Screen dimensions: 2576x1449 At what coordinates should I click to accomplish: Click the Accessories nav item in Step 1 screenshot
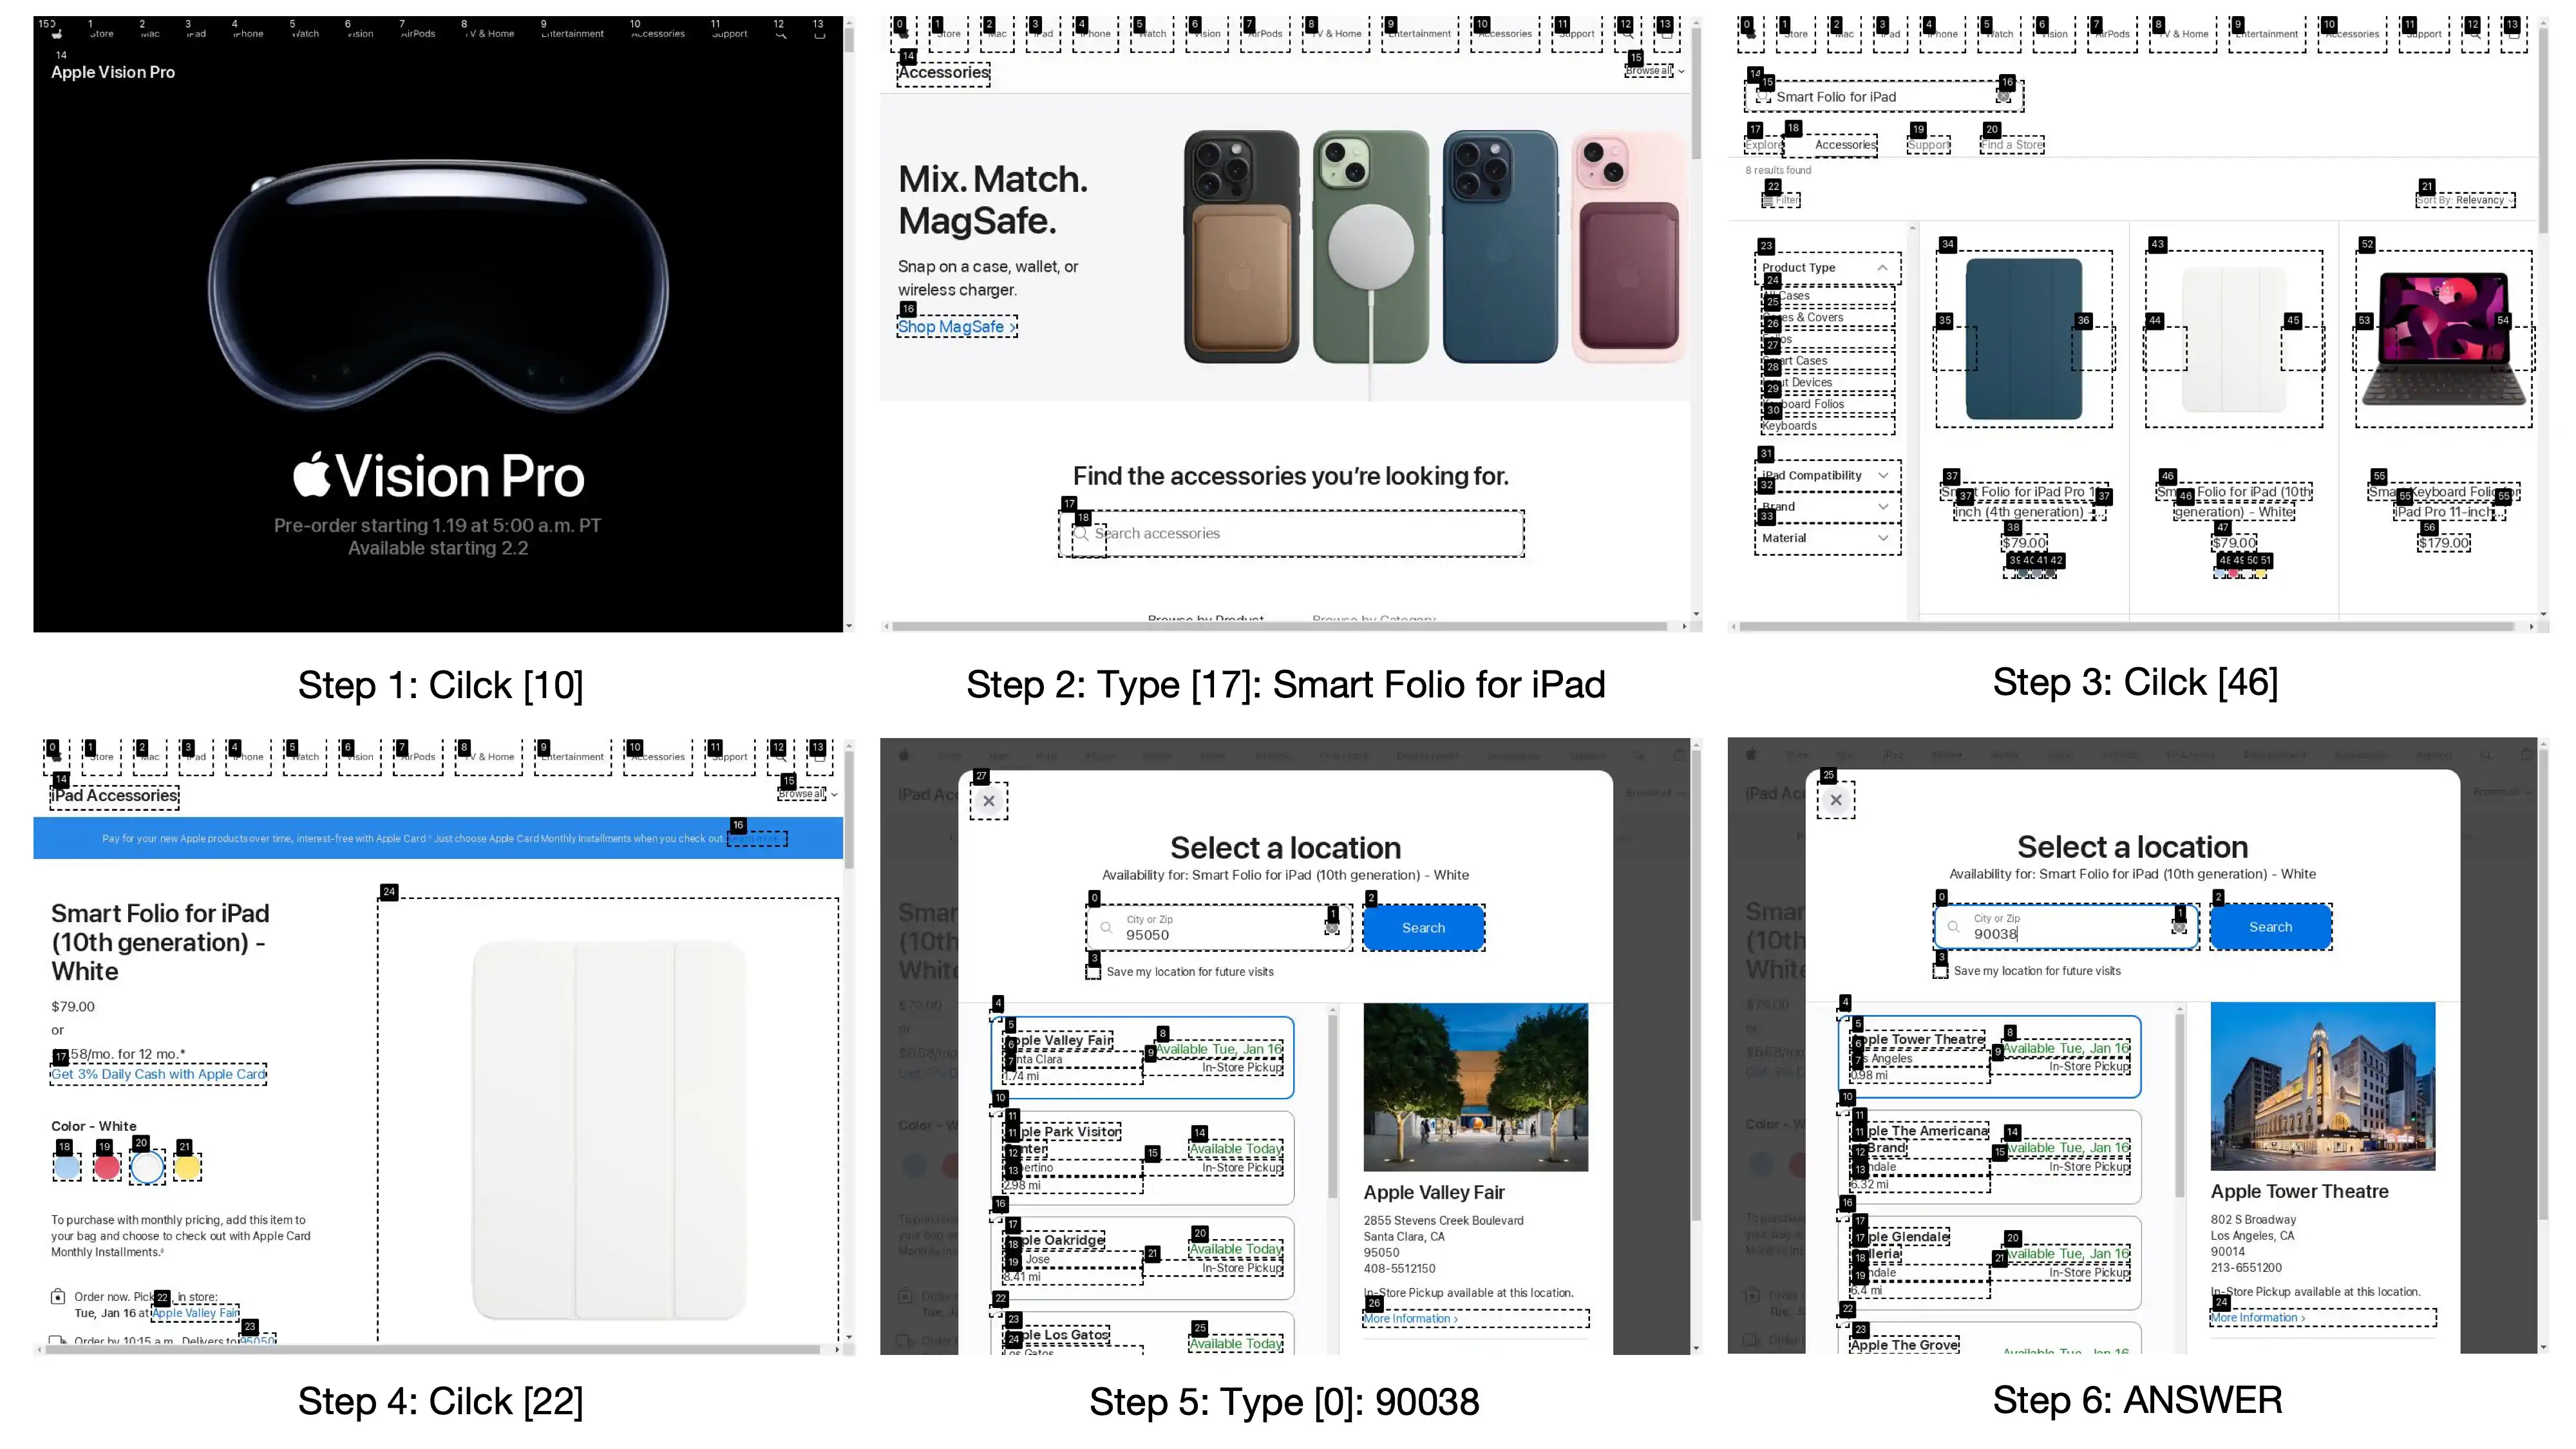658,34
